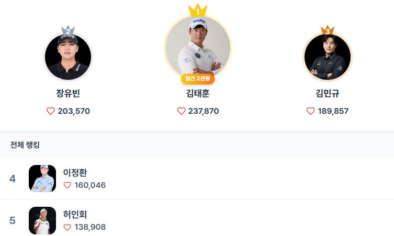Open 김민규's round profile photo

pyautogui.click(x=328, y=57)
